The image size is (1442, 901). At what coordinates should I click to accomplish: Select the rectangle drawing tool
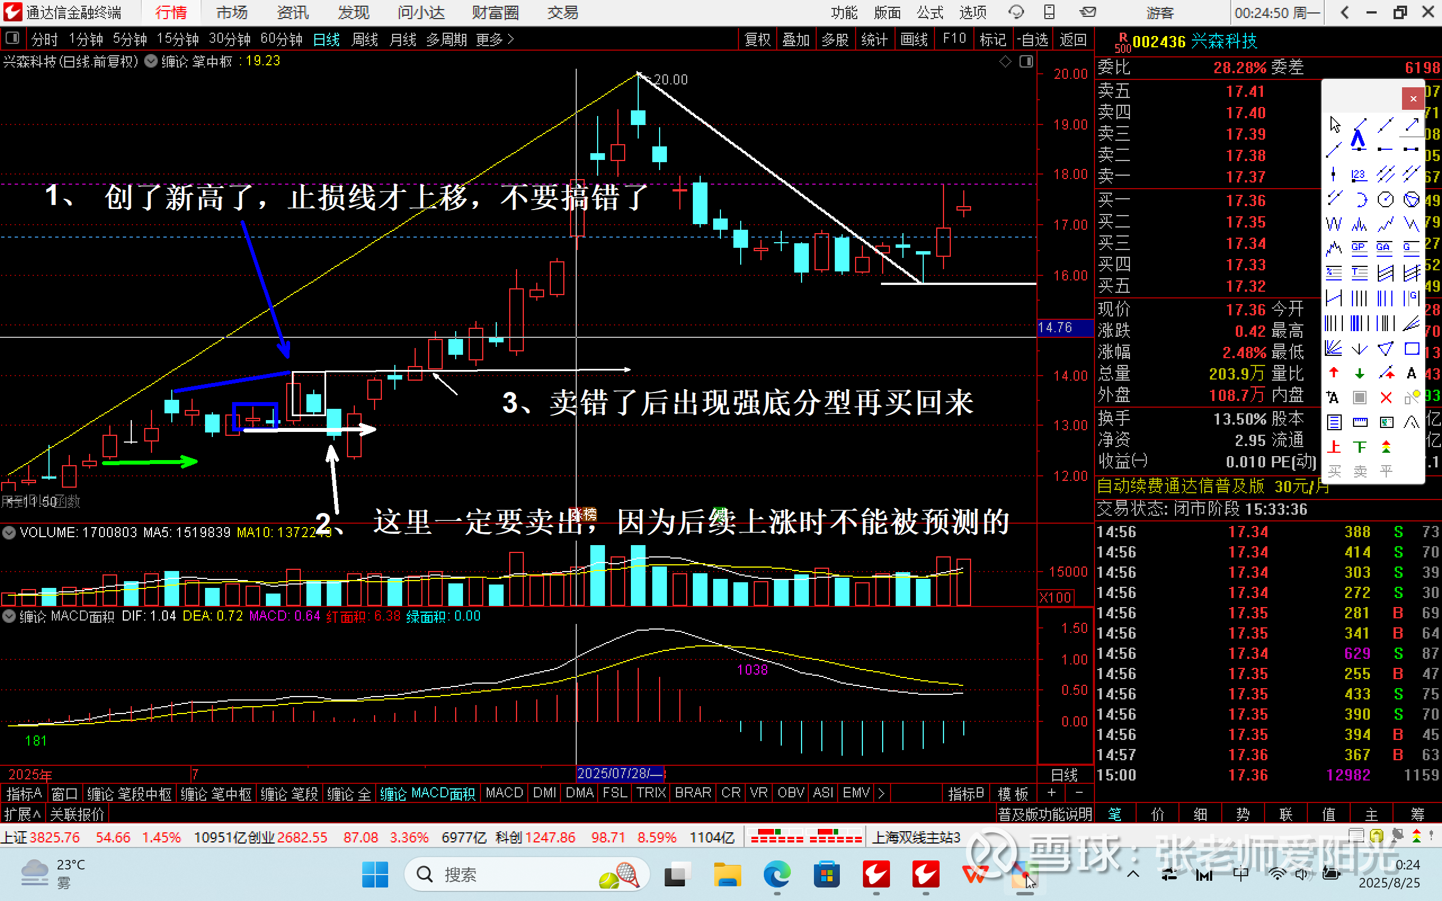(1412, 349)
